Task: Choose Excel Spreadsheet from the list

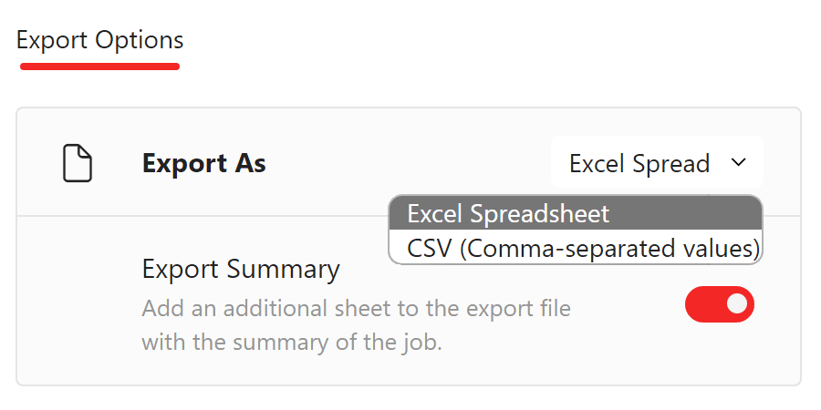Action: coord(576,213)
